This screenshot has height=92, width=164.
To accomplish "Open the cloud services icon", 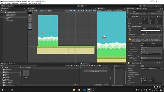I will tap(9, 6).
